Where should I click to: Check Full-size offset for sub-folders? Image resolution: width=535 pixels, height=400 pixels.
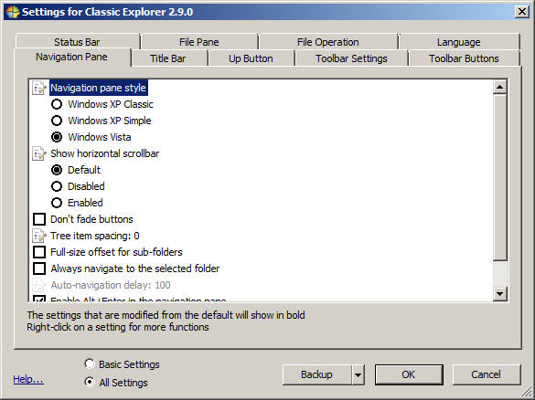click(39, 252)
